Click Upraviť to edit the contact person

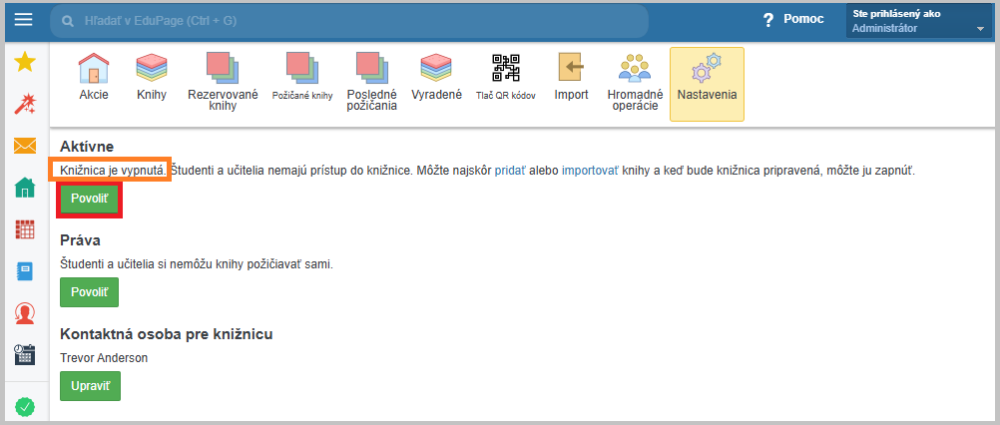[x=90, y=385]
